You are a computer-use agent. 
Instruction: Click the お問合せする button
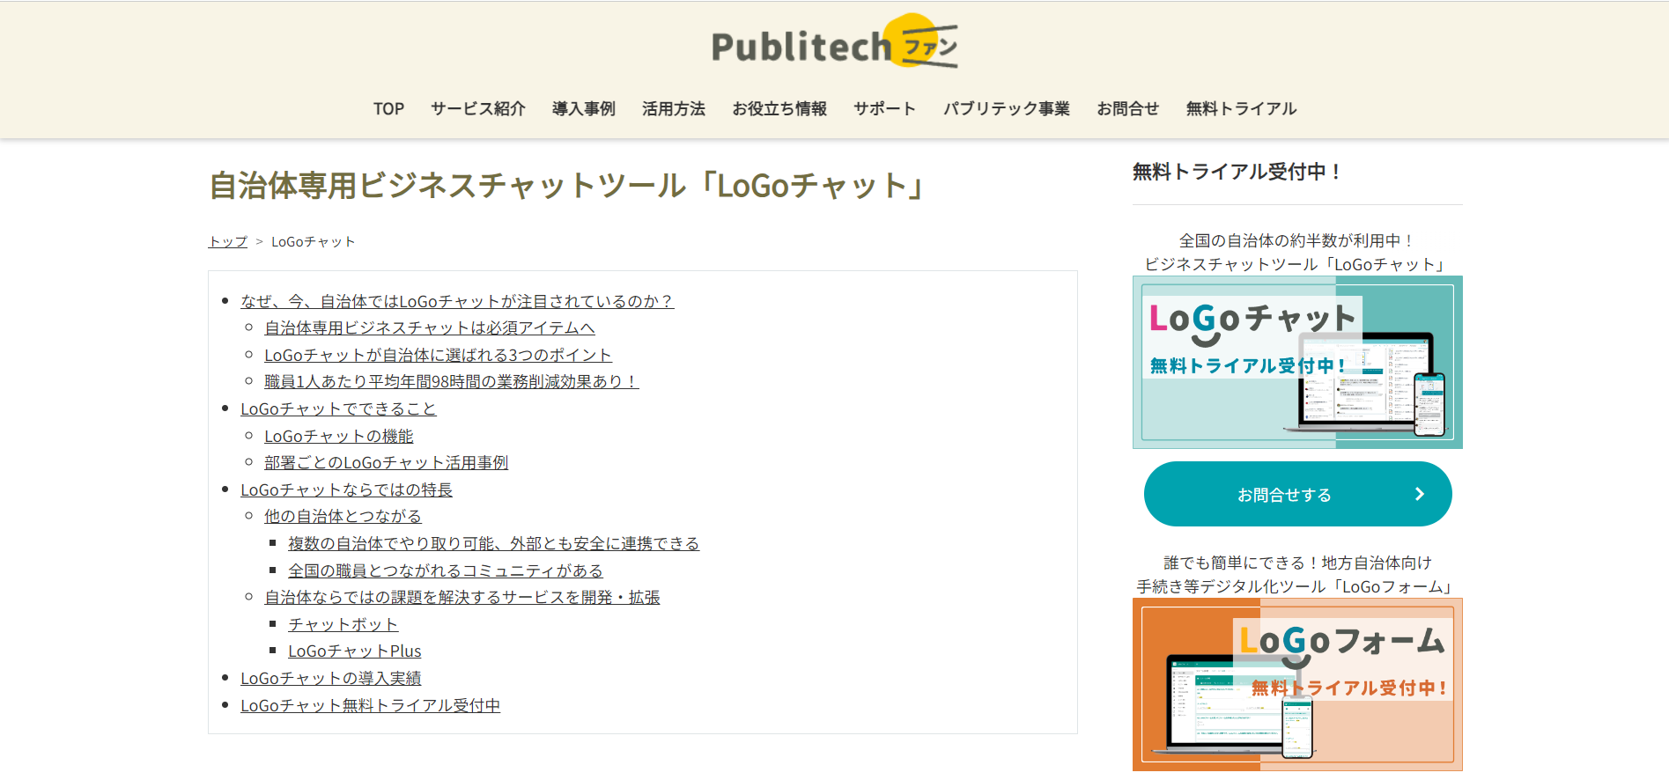[1297, 494]
